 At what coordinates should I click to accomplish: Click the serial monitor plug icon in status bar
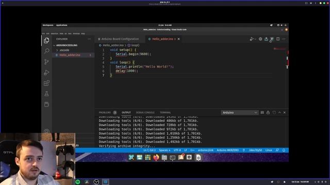[244, 150]
